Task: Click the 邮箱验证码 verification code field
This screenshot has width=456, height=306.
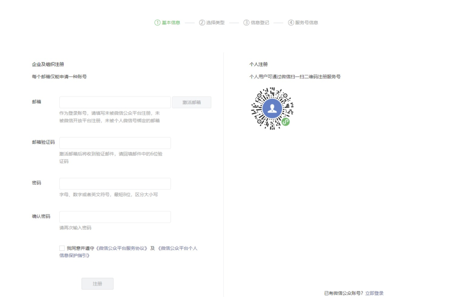Action: [x=114, y=143]
